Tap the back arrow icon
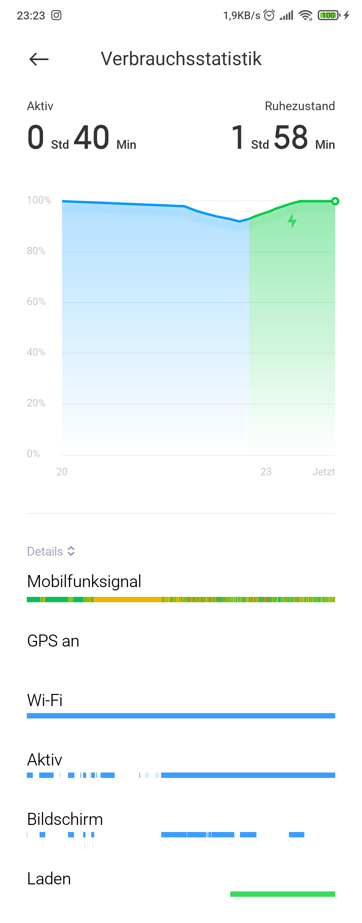Screen dimensions: 362x923 coord(39,59)
